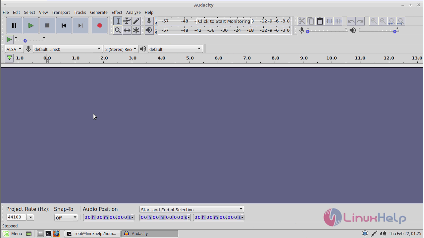This screenshot has height=238, width=424.
Task: Open selection start time format arrow
Action: pyautogui.click(x=188, y=217)
